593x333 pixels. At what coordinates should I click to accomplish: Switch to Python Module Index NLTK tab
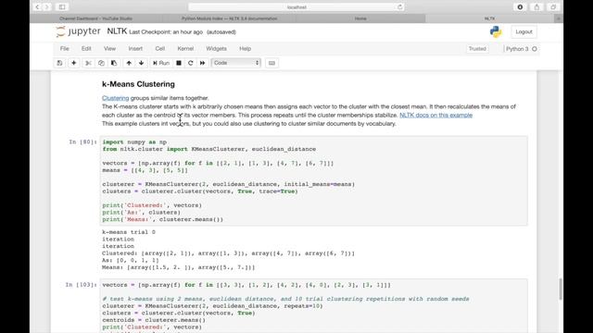point(229,18)
